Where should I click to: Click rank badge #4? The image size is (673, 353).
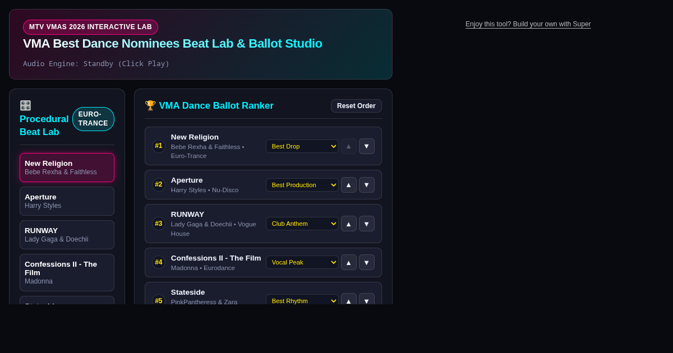(x=159, y=262)
